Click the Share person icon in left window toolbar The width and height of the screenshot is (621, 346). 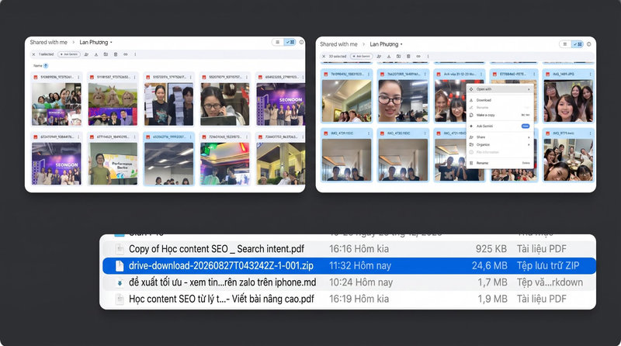pos(86,54)
